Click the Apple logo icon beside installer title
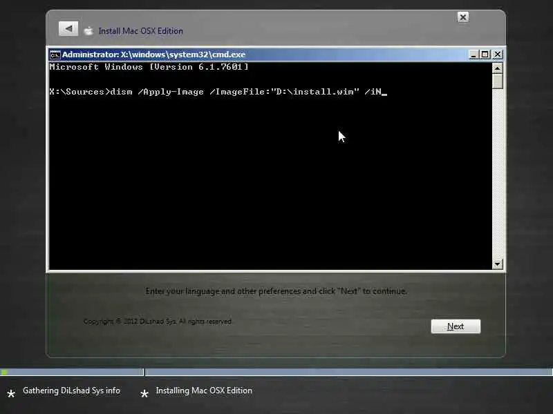The width and height of the screenshot is (553, 414). (x=88, y=31)
